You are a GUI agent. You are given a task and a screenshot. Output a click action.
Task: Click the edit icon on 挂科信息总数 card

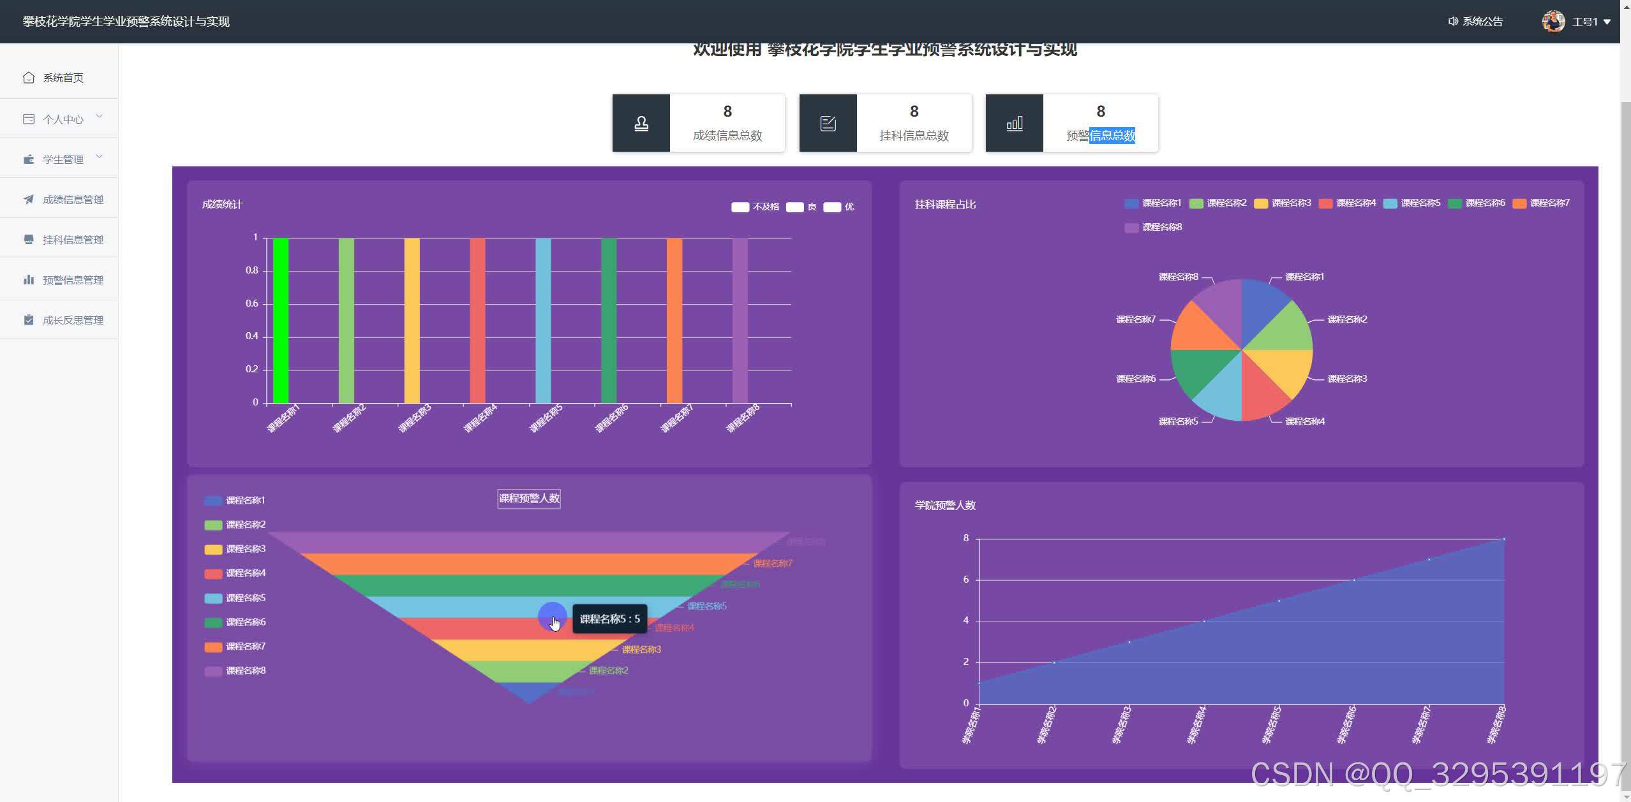[x=828, y=124]
